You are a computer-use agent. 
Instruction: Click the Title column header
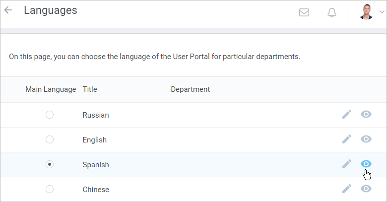tap(90, 89)
